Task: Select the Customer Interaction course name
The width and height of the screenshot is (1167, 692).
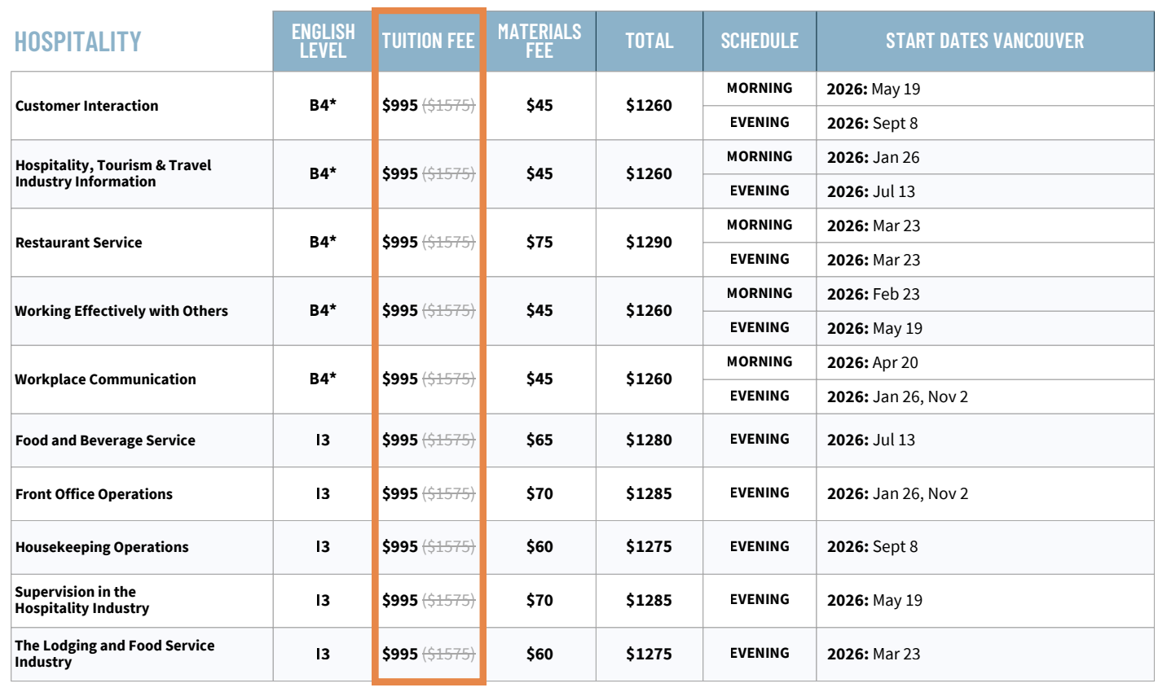Action: tap(87, 106)
